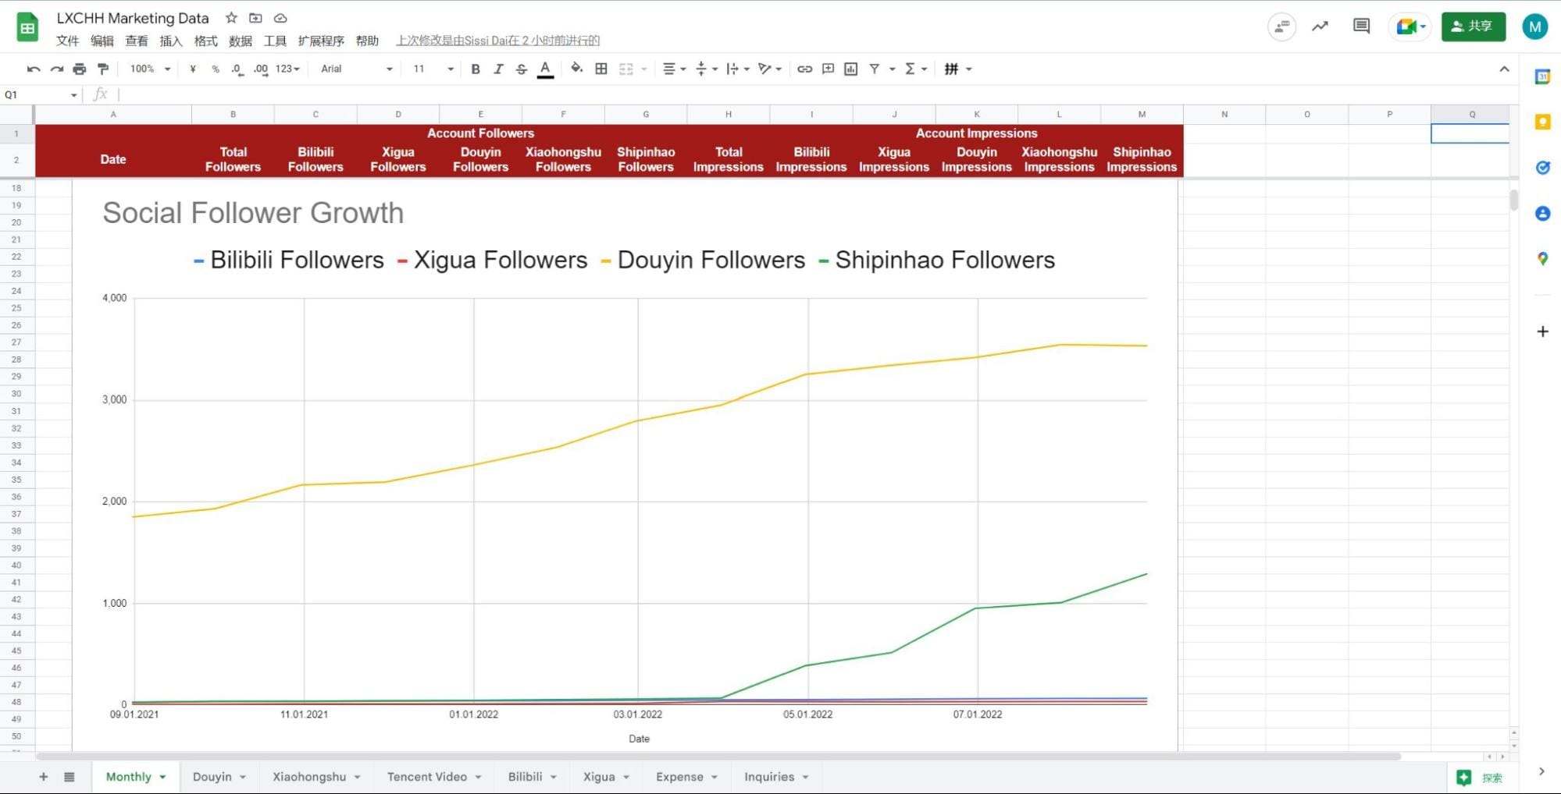
Task: Open the 插入 menu
Action: [171, 41]
